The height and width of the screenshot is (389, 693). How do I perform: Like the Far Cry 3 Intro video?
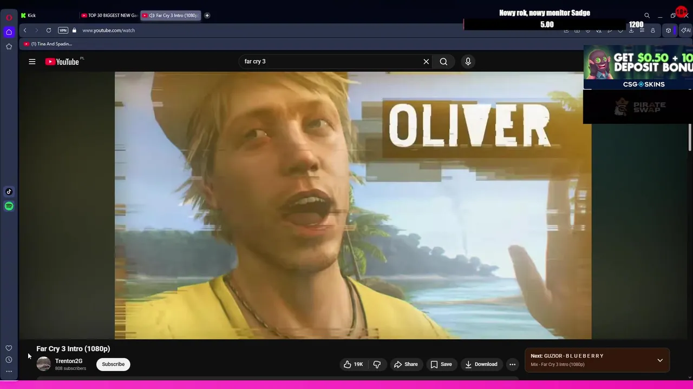click(353, 364)
